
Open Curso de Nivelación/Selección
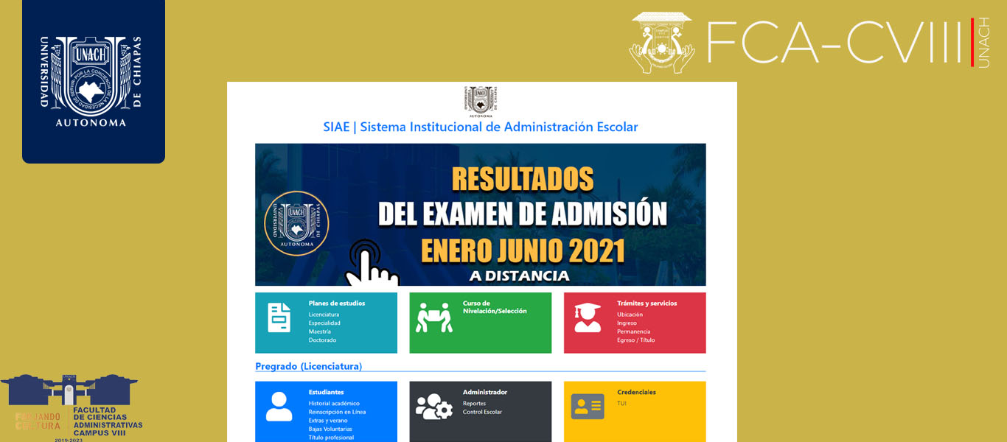[x=495, y=307]
